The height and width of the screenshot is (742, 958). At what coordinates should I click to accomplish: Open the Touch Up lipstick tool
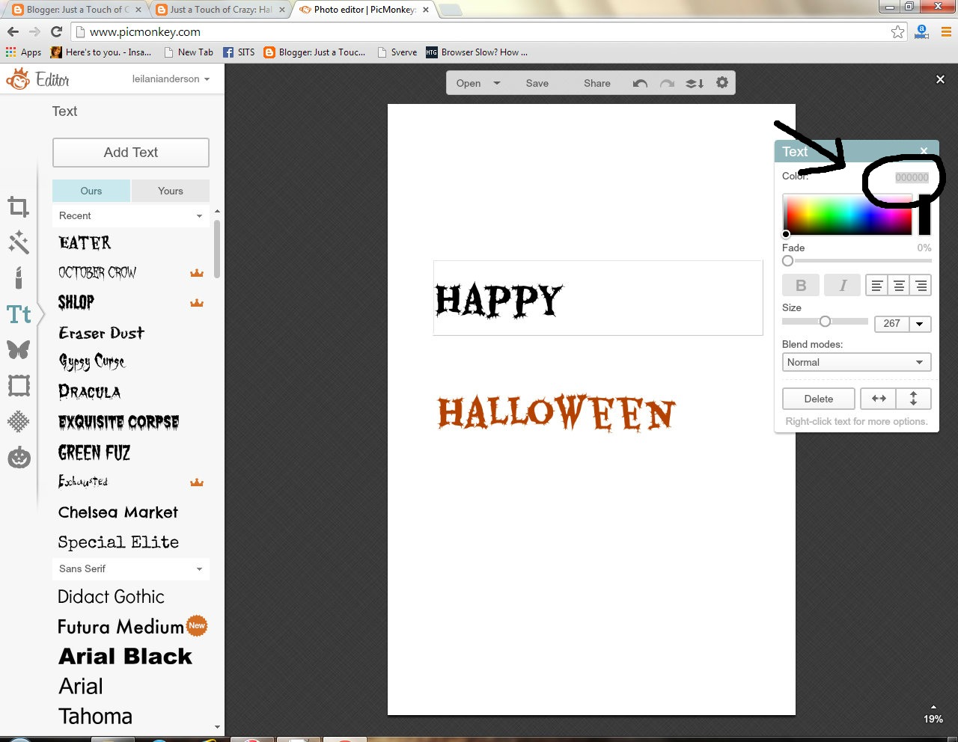(x=19, y=278)
